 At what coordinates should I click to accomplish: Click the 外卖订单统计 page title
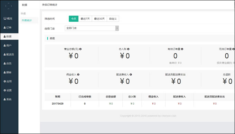pyautogui.click(x=50, y=5)
